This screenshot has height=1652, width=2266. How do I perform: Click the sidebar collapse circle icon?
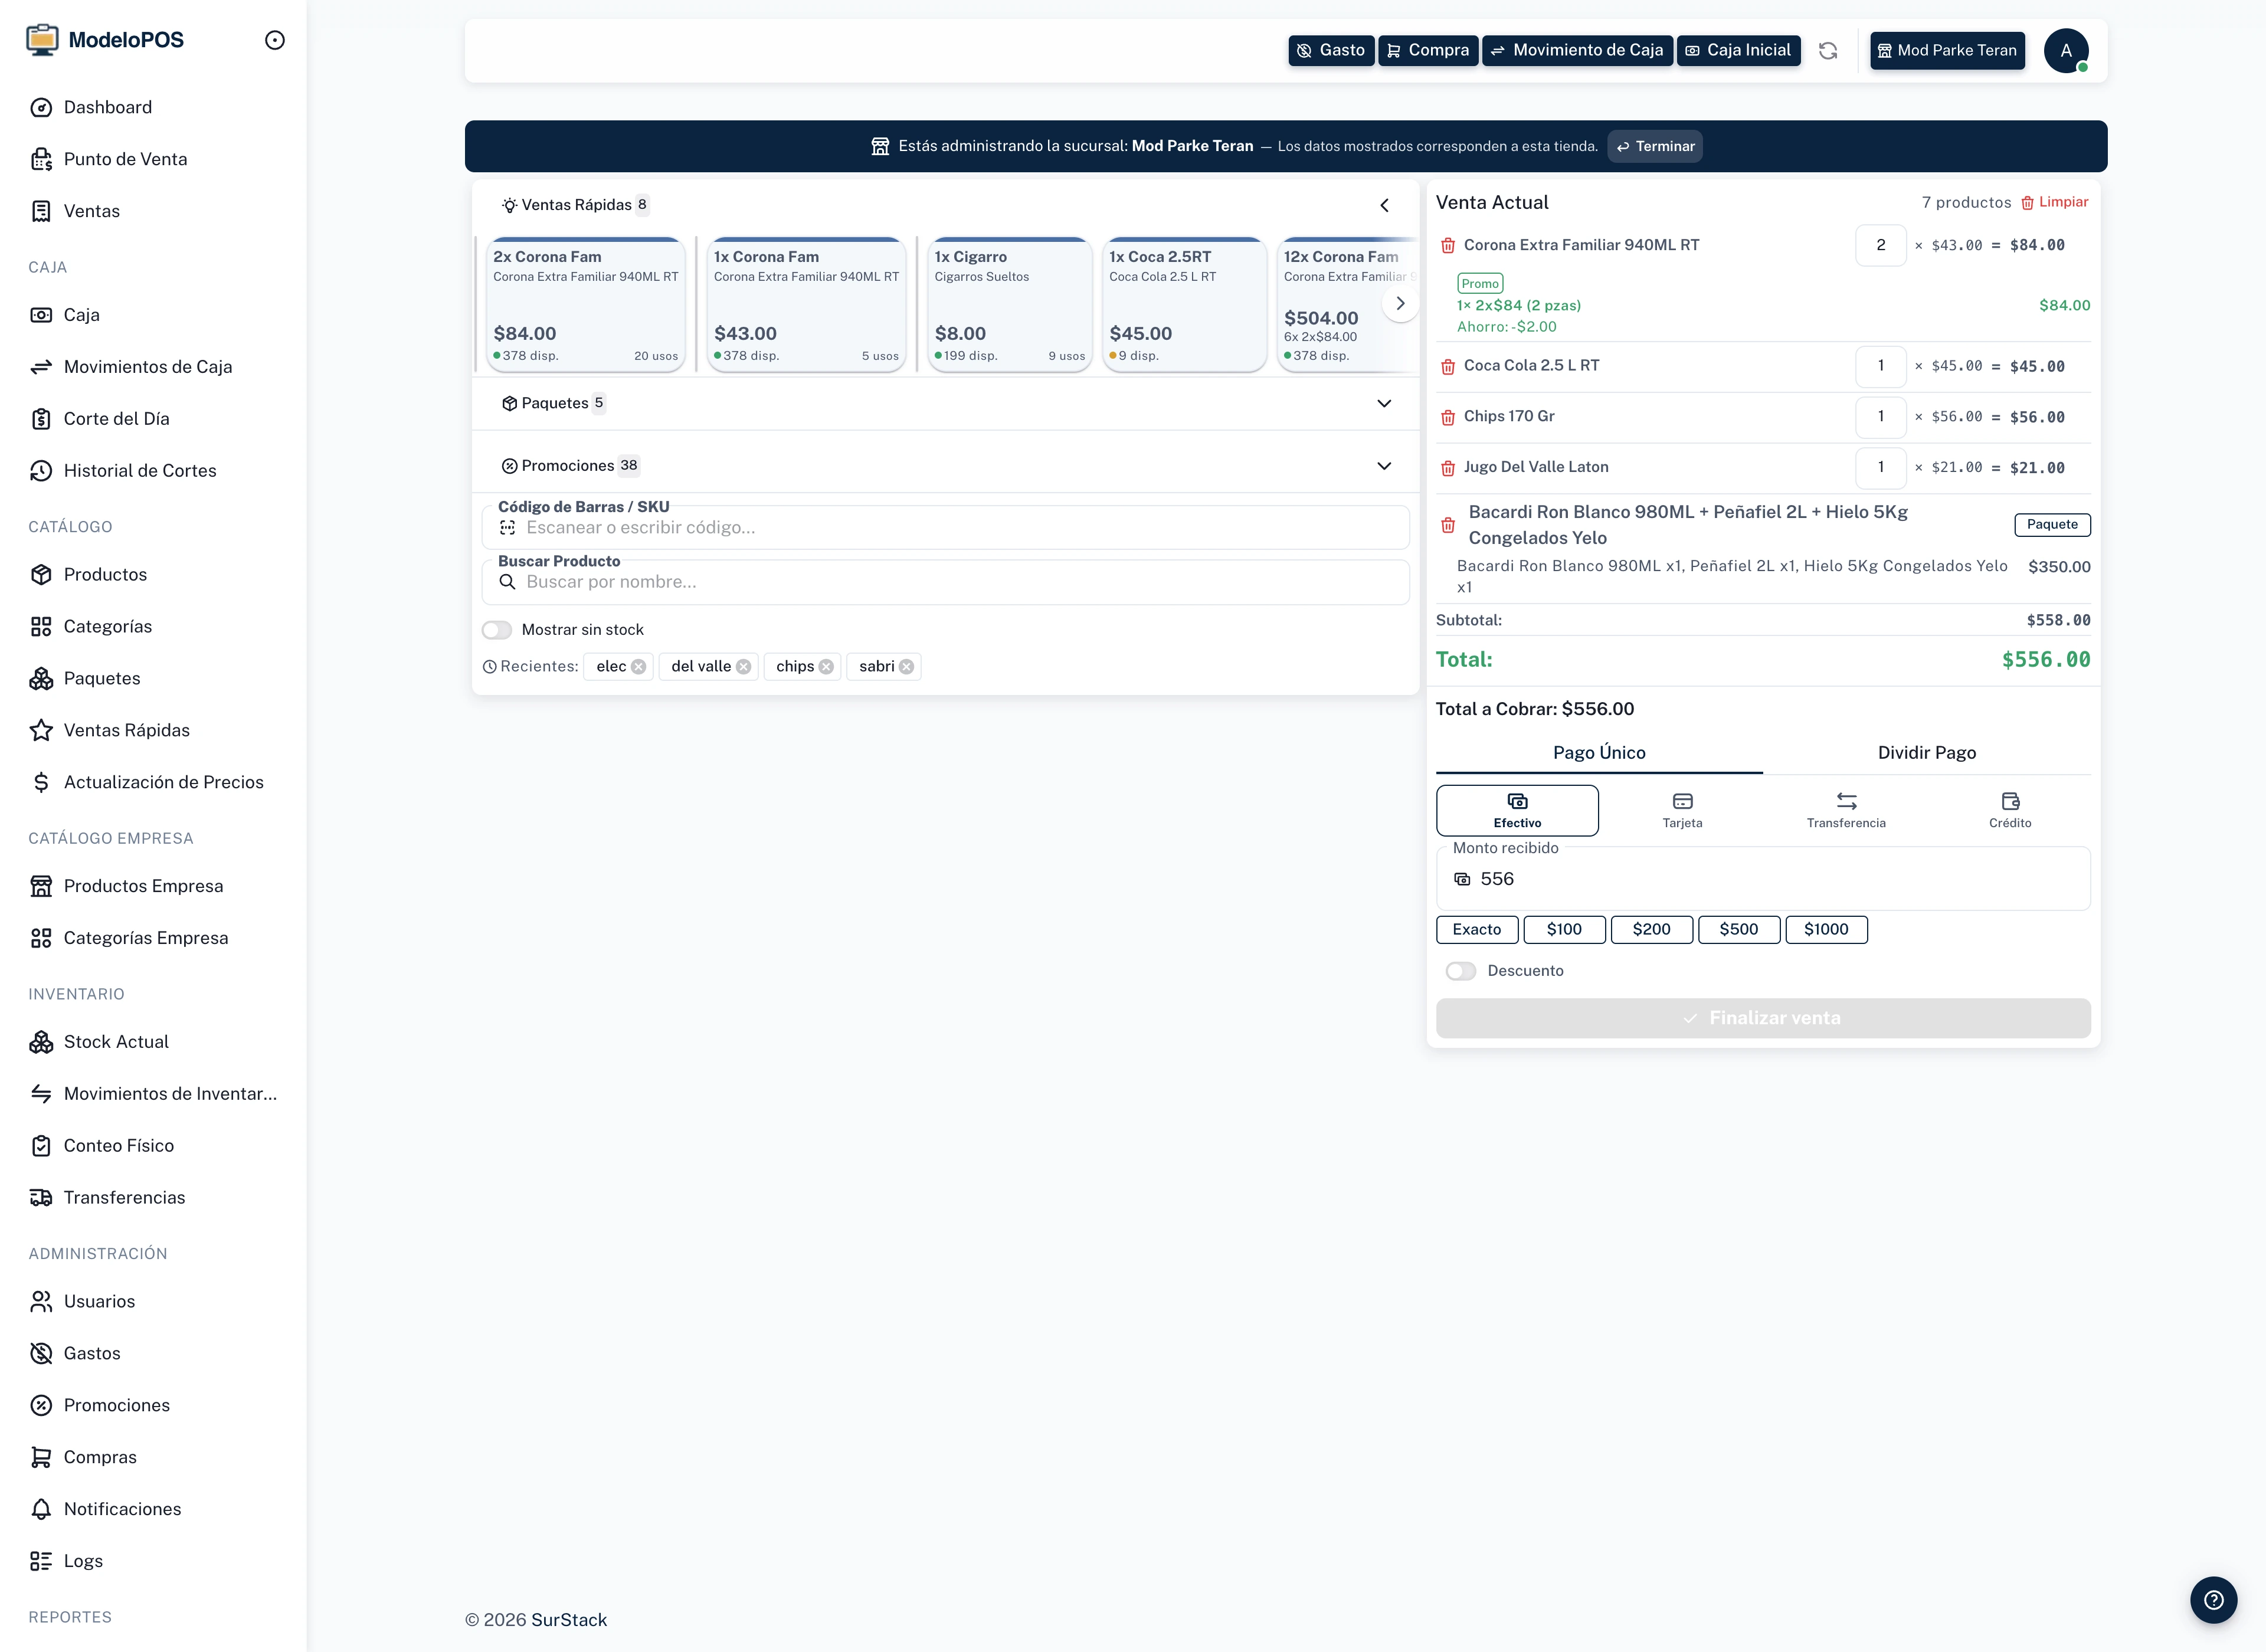pos(275,41)
